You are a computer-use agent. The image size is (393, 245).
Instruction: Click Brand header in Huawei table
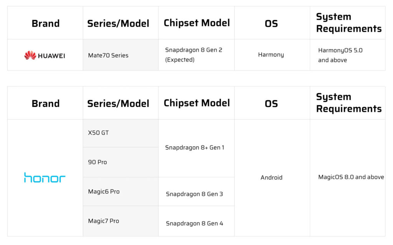click(45, 23)
